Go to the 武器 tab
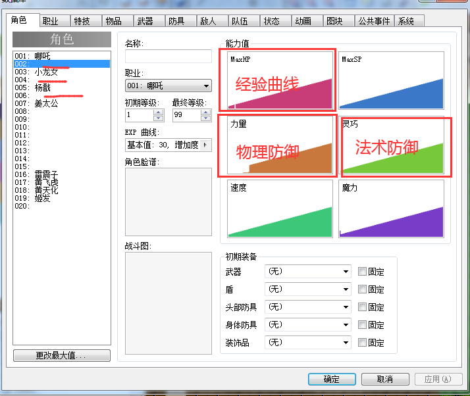Screen dimensions: 470x396 pos(149,21)
